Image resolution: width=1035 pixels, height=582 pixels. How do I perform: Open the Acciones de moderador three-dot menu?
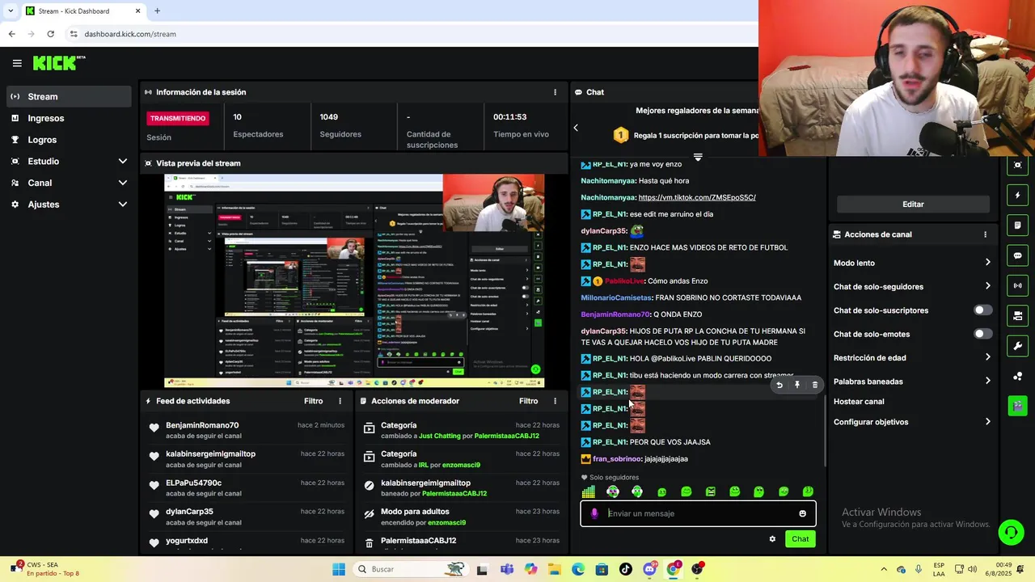pyautogui.click(x=555, y=401)
